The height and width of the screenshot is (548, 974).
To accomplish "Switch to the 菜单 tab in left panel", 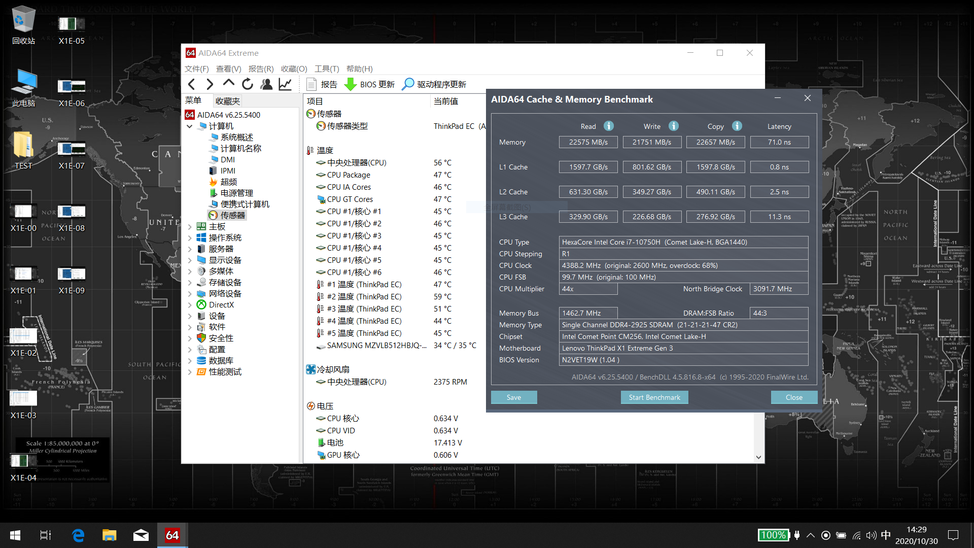I will [193, 100].
